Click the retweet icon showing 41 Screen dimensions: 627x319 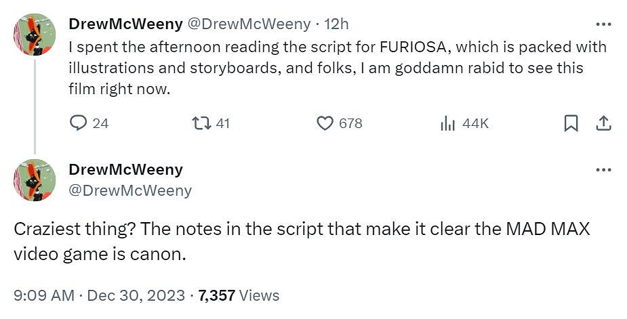[200, 123]
